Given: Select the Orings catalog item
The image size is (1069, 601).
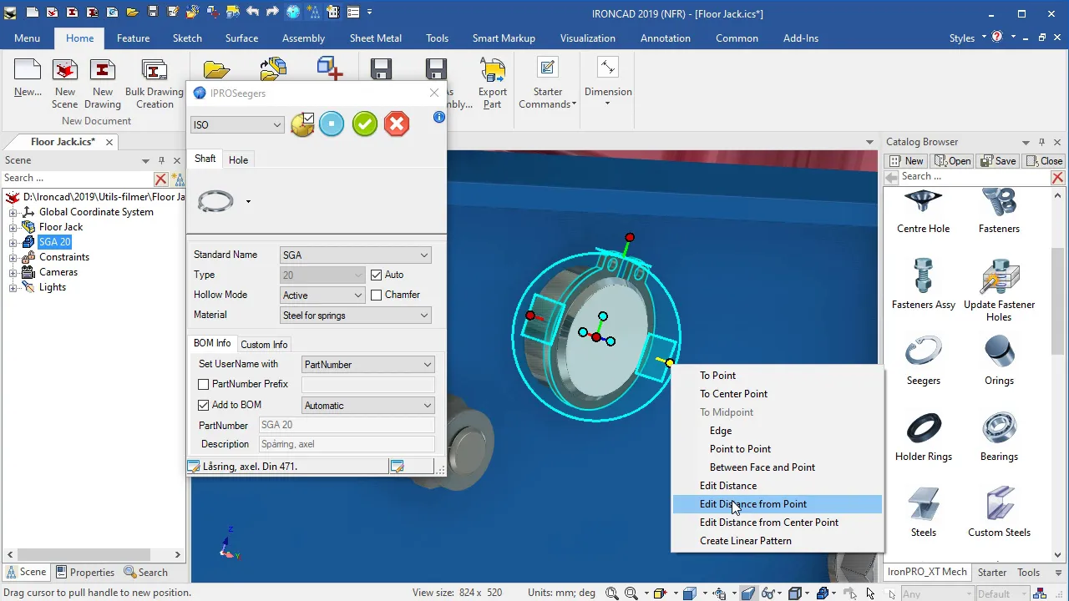Looking at the screenshot, I should tap(999, 361).
